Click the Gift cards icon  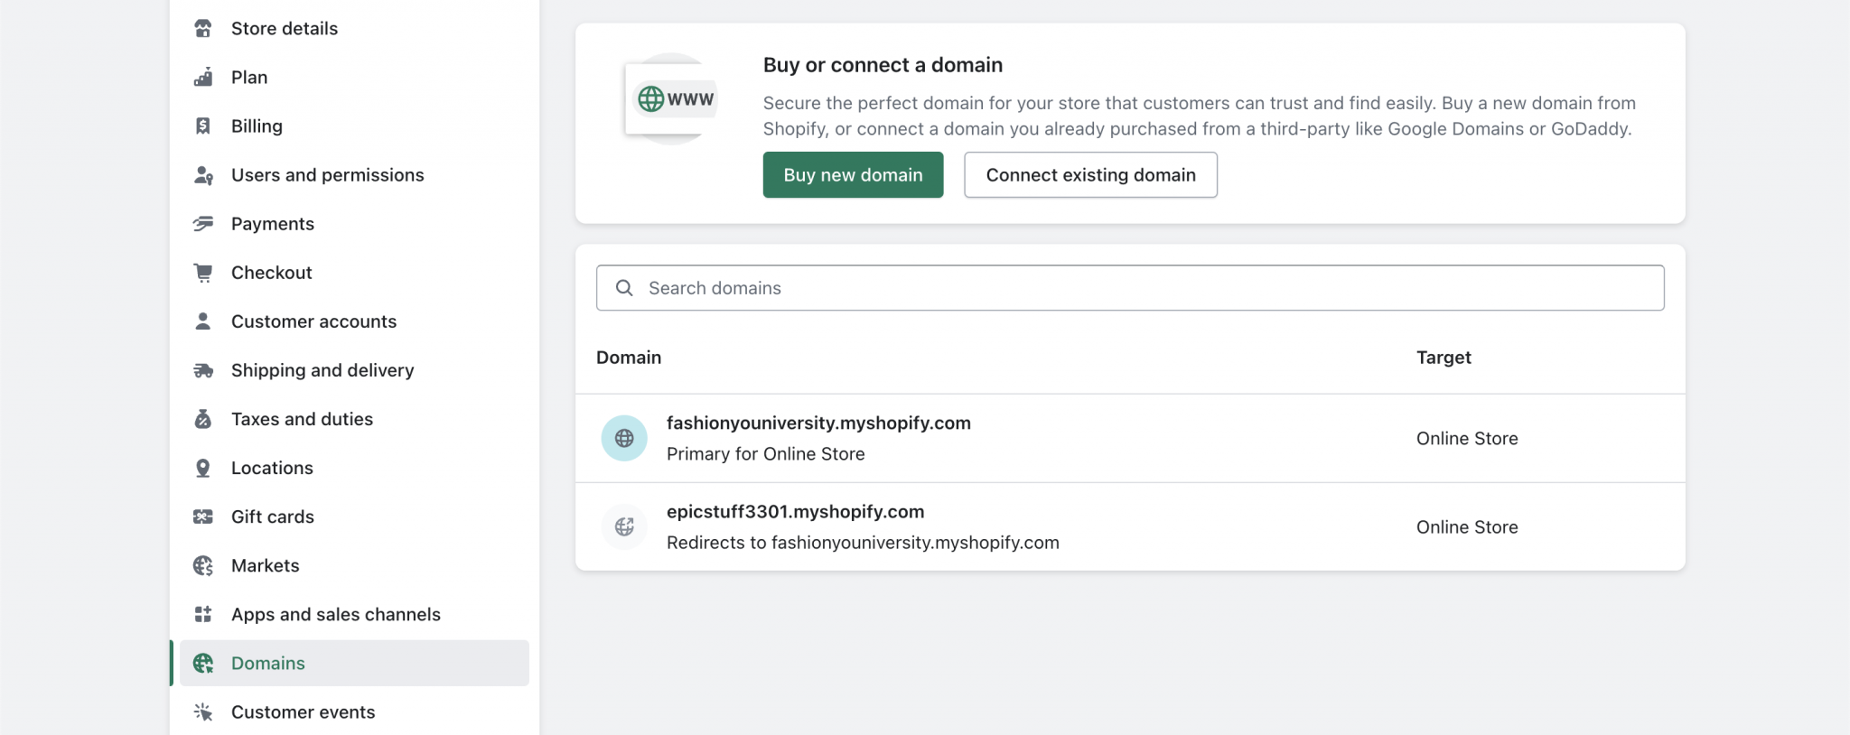coord(203,516)
